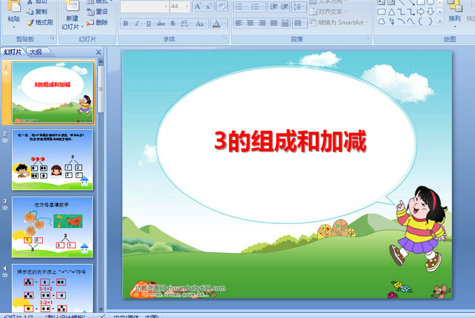Toggle Underline formatting button
Viewport: 475px width, 318px height.
(148, 23)
